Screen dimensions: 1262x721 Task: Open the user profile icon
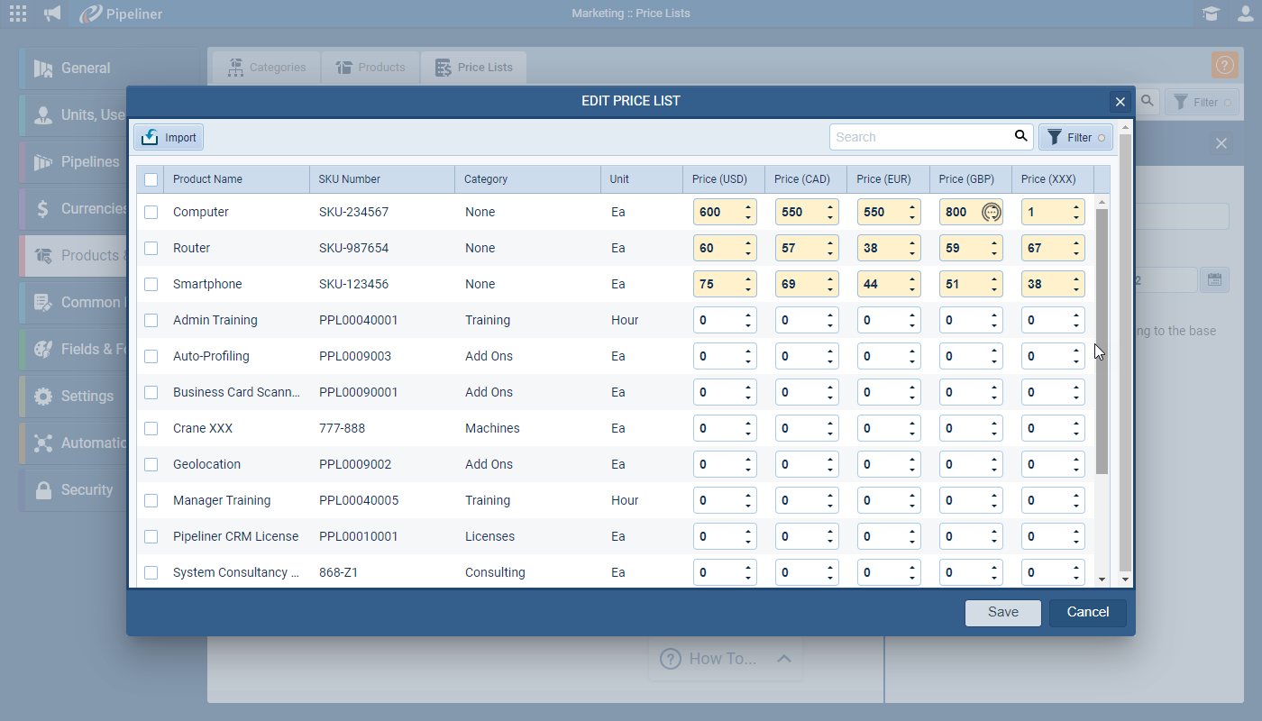tap(1245, 14)
